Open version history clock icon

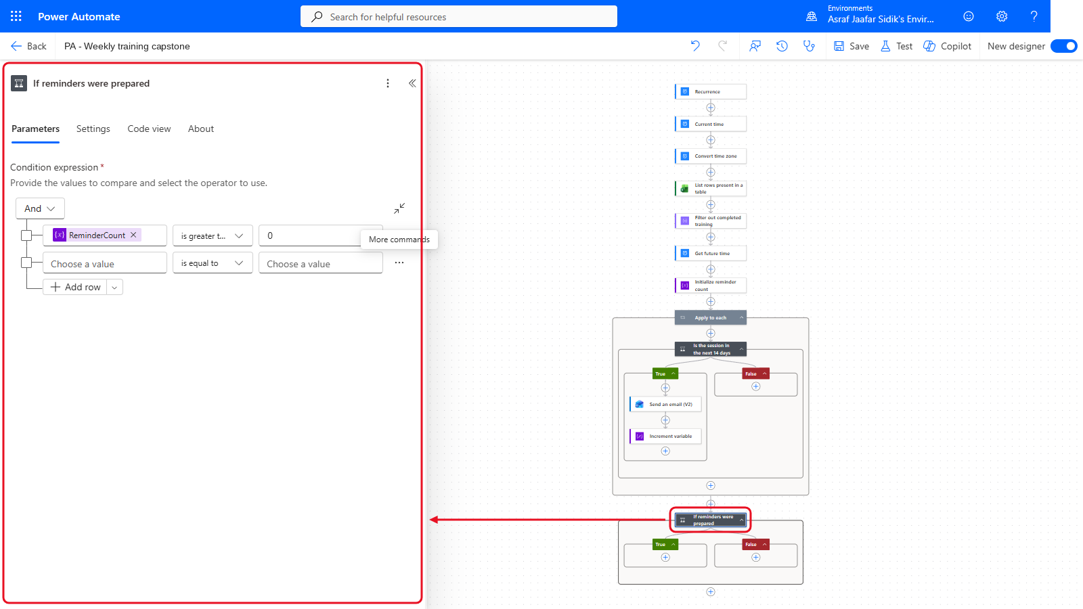[x=782, y=46]
